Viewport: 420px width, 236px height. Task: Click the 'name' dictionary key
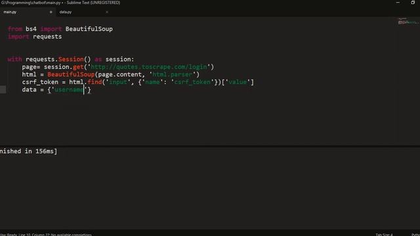152,82
